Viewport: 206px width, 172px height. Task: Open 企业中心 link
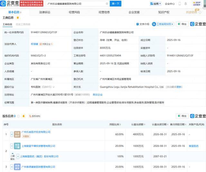click(170, 4)
